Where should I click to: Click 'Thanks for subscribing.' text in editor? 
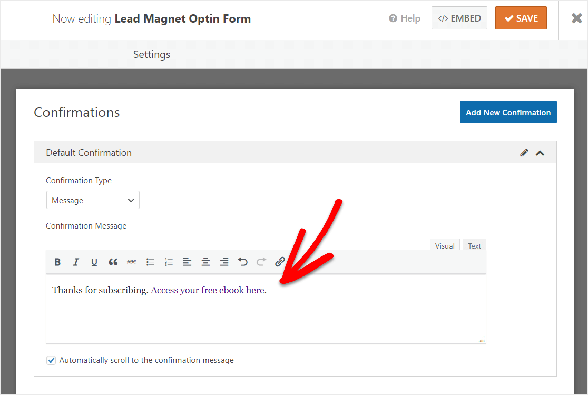[100, 290]
